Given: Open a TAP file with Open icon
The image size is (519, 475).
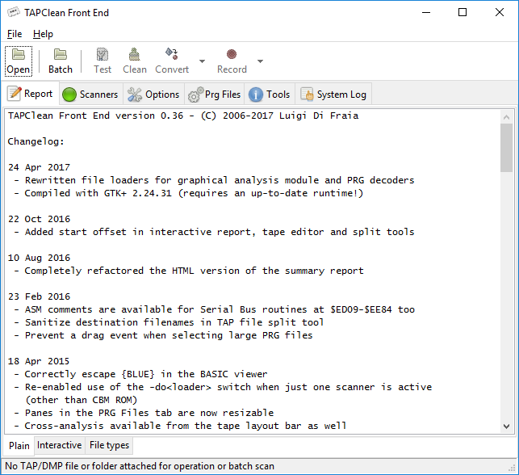Looking at the screenshot, I should (19, 61).
